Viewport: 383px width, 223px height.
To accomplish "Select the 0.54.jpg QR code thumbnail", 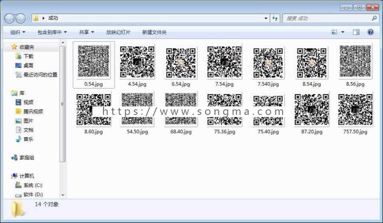I will (x=94, y=61).
